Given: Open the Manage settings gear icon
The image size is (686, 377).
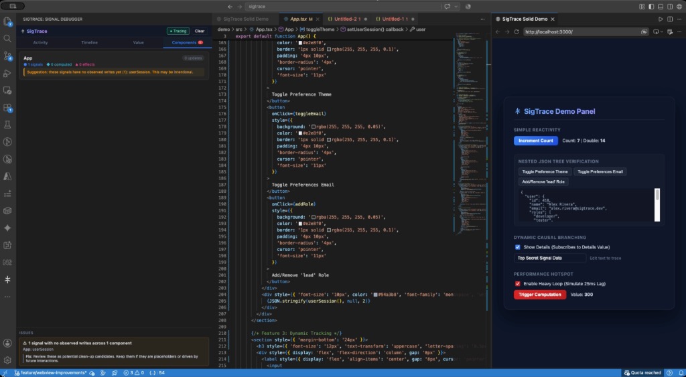Looking at the screenshot, I should 7,360.
